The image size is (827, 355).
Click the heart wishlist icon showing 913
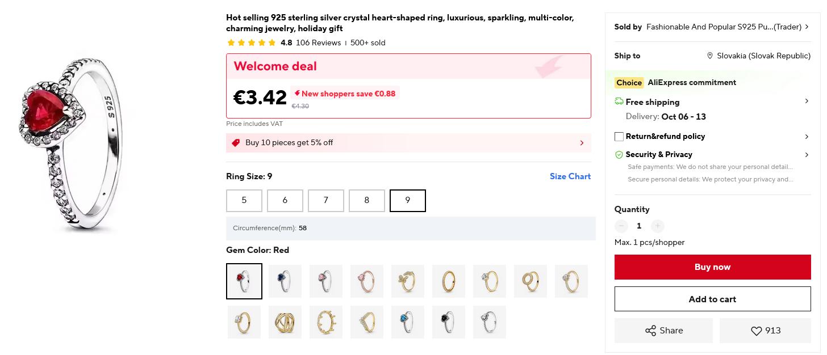[756, 331]
